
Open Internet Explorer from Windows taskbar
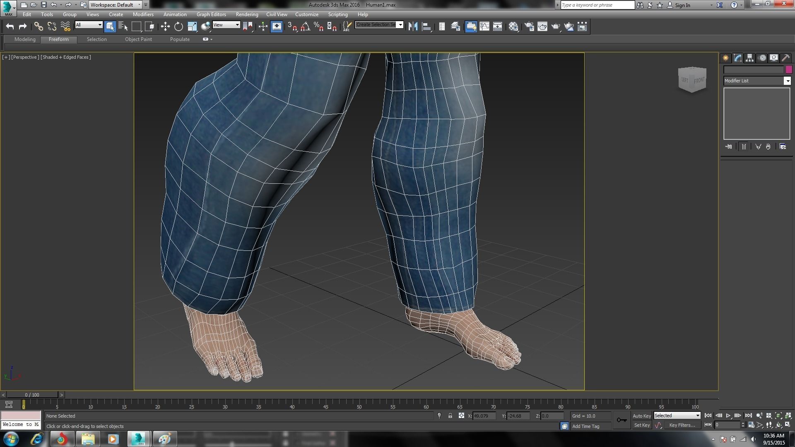point(36,439)
